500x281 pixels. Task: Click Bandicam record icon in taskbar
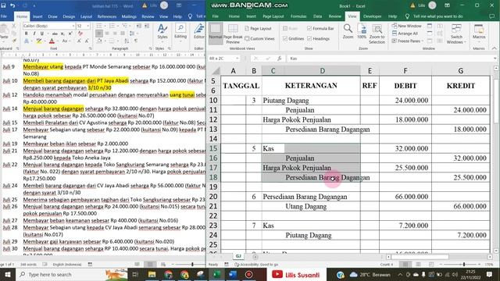click(248, 274)
